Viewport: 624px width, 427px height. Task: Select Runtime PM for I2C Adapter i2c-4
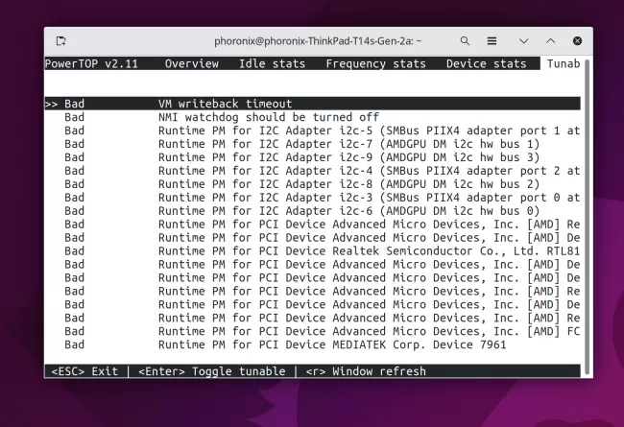(312, 171)
